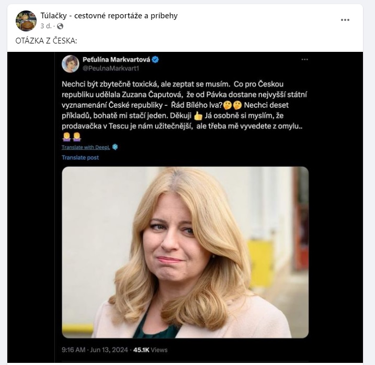Click the "Translate with DeepL" link
This screenshot has width=375, height=365.
click(x=86, y=147)
